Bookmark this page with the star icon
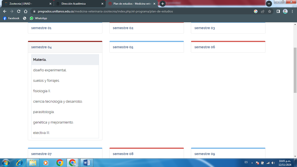 [x=270, y=11]
